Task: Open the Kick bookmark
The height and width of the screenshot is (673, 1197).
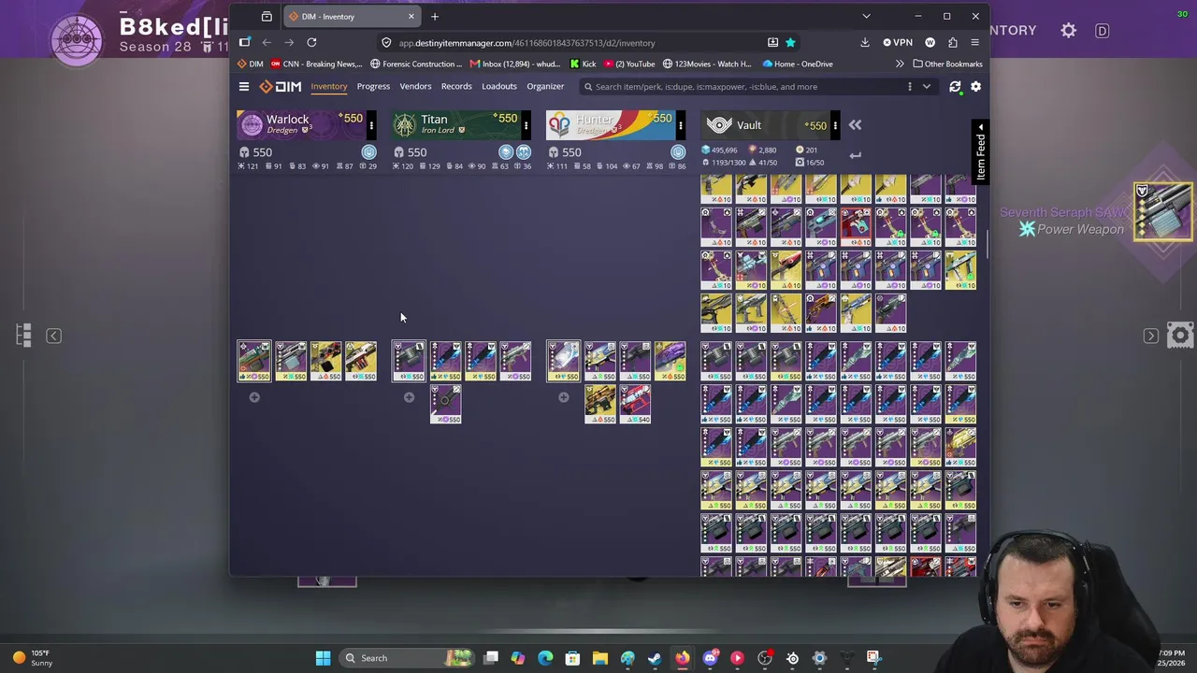Action: coord(583,64)
